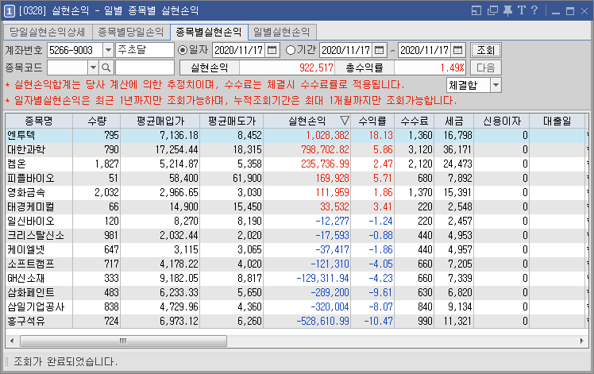Click the right arrow of the horizontal scrollbar
The width and height of the screenshot is (594, 374).
(x=581, y=341)
